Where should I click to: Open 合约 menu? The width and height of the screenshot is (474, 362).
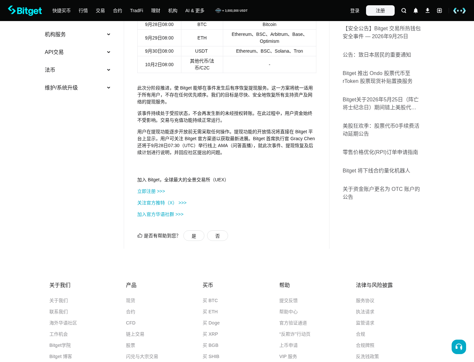pyautogui.click(x=118, y=11)
